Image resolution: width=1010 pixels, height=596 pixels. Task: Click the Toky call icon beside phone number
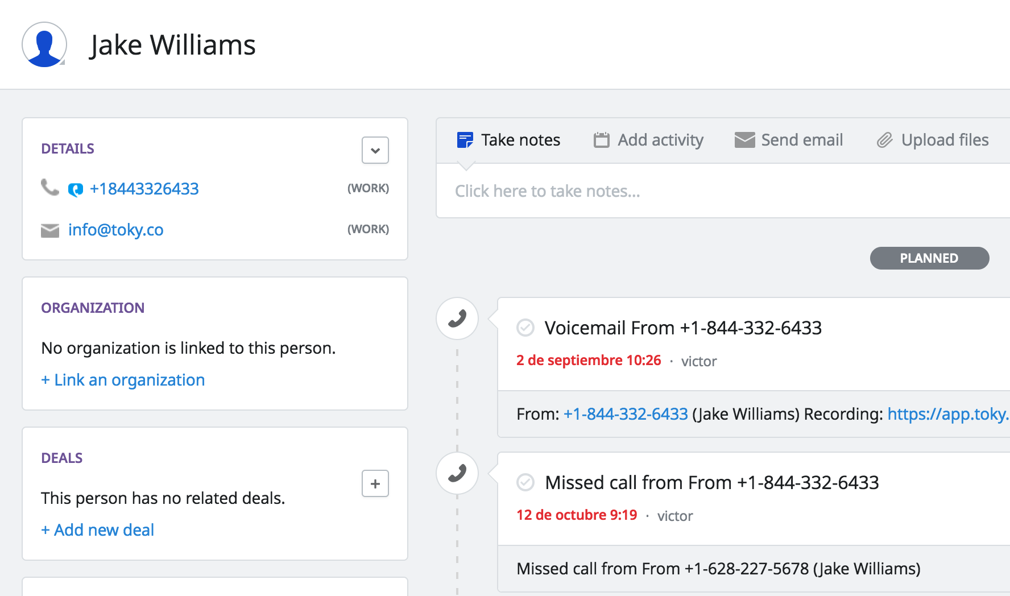pyautogui.click(x=75, y=189)
